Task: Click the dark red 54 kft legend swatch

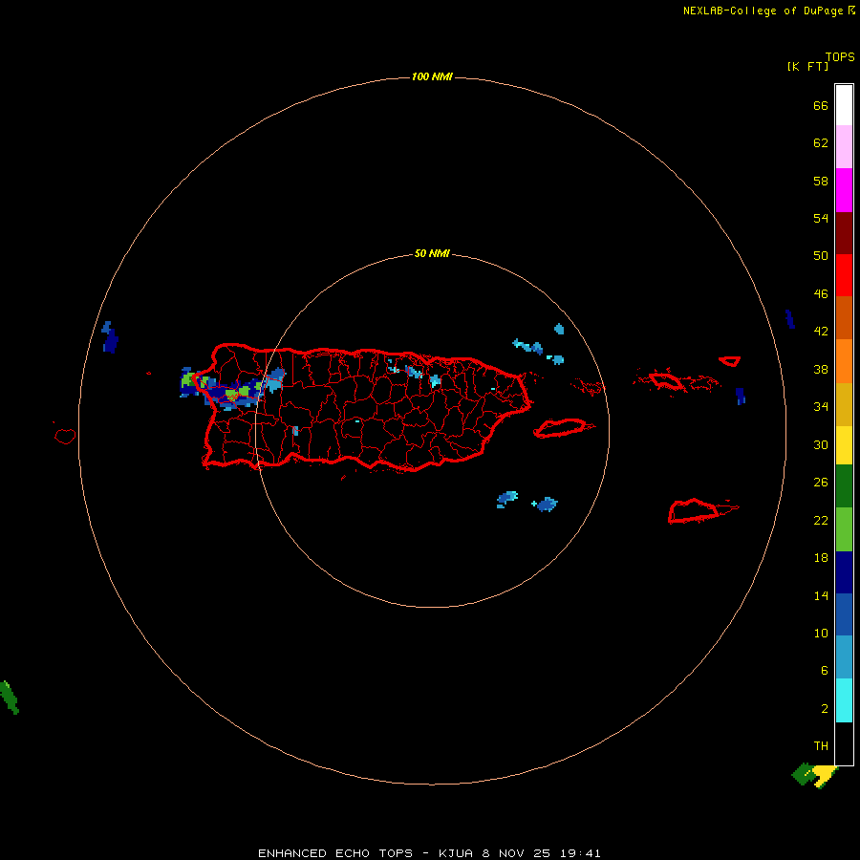Action: (844, 232)
